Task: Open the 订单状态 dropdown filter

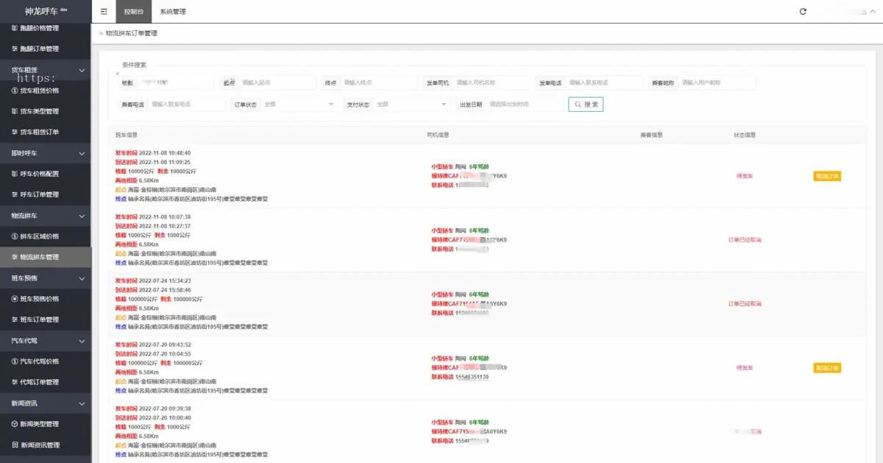Action: click(x=299, y=105)
